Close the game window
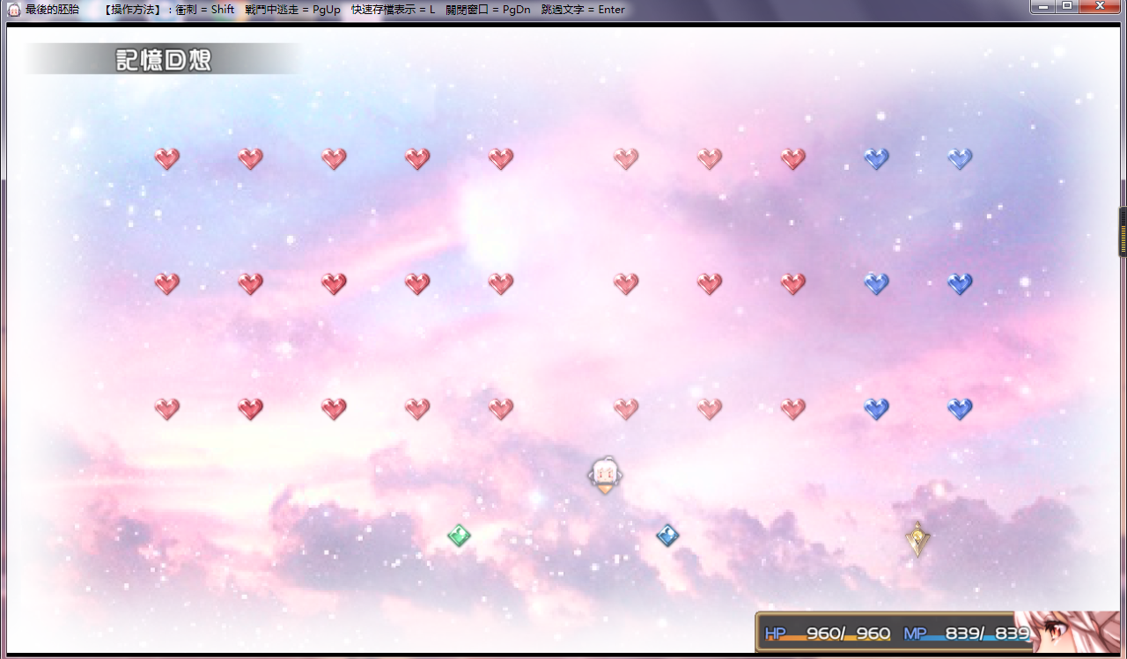Image resolution: width=1127 pixels, height=659 pixels. 1100,6
